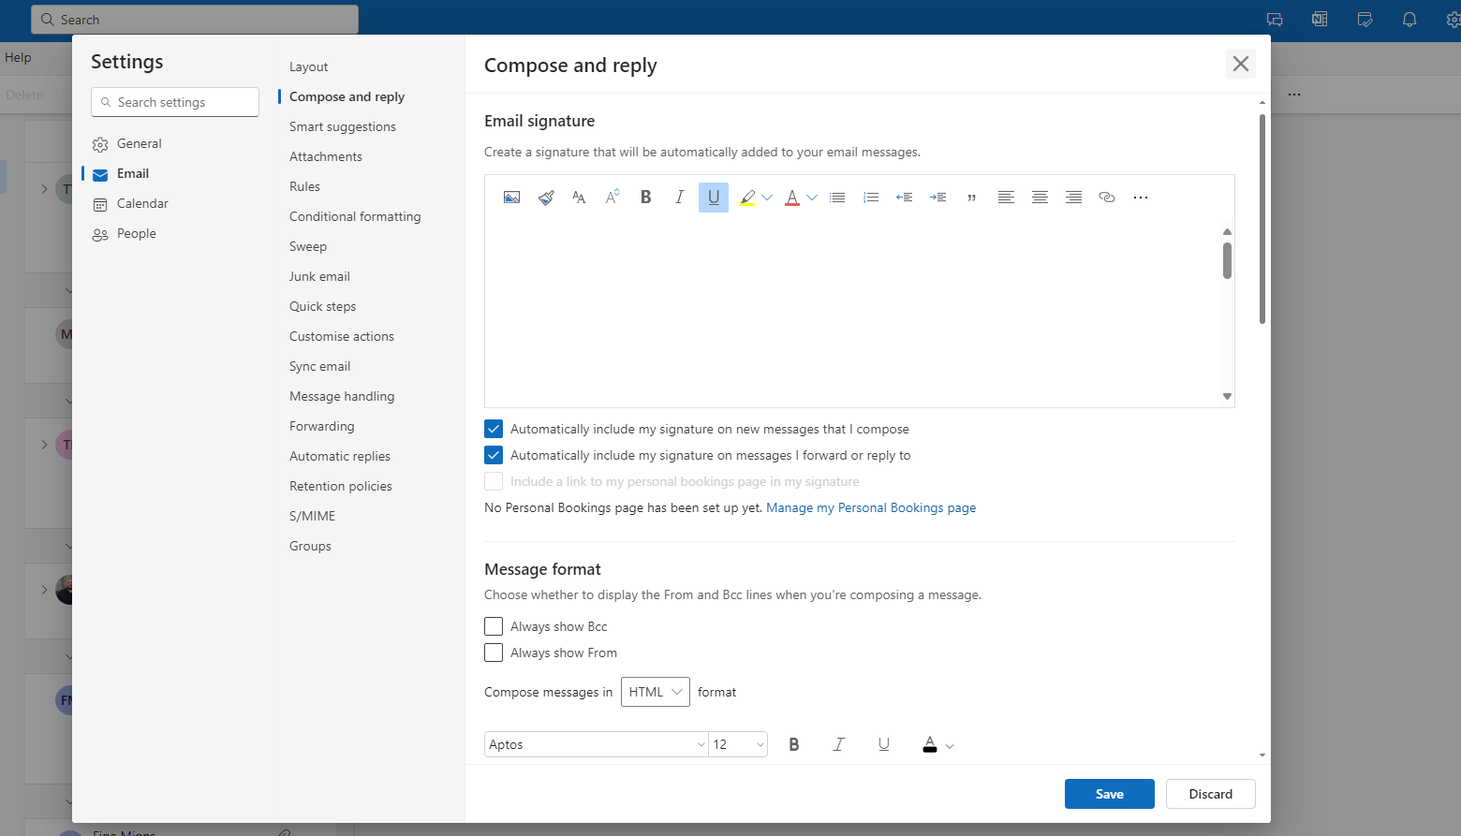Viewport: 1461px width, 836px height.
Task: Decrease indent in signature editor
Action: 905,198
